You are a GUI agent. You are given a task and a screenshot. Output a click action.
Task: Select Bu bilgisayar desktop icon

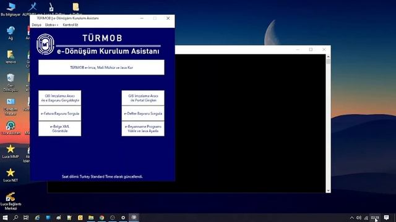[x=11, y=9]
